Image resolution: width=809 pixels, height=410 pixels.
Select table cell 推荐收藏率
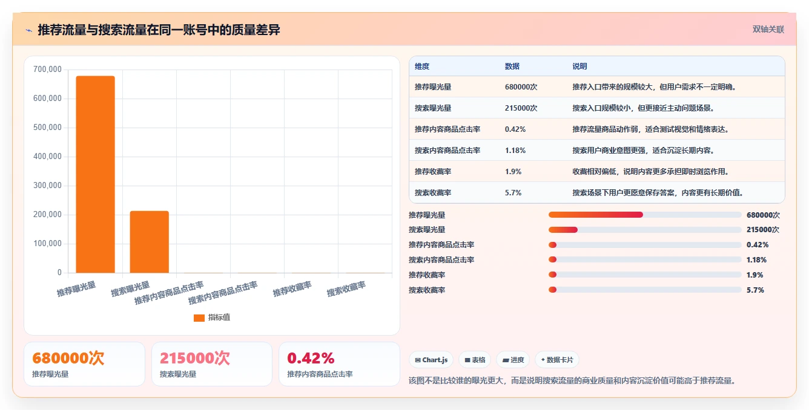[433, 172]
